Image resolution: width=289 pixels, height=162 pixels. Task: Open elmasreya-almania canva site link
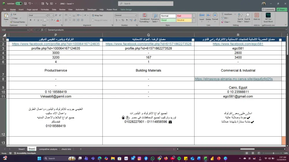click(x=234, y=79)
